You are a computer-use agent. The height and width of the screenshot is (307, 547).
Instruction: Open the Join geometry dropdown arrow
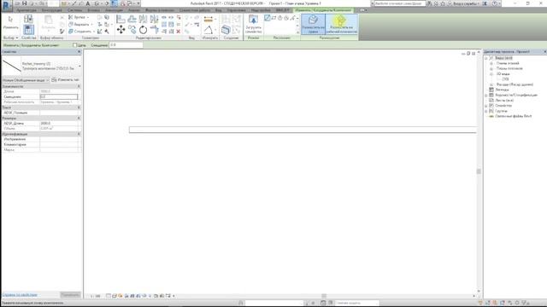[94, 32]
